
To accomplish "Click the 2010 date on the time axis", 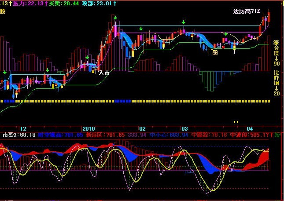I will (89, 129).
